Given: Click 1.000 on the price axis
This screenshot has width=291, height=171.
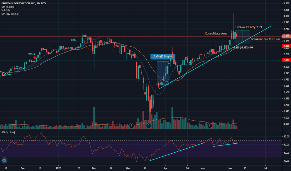Looking at the screenshot, I should 286,118.
